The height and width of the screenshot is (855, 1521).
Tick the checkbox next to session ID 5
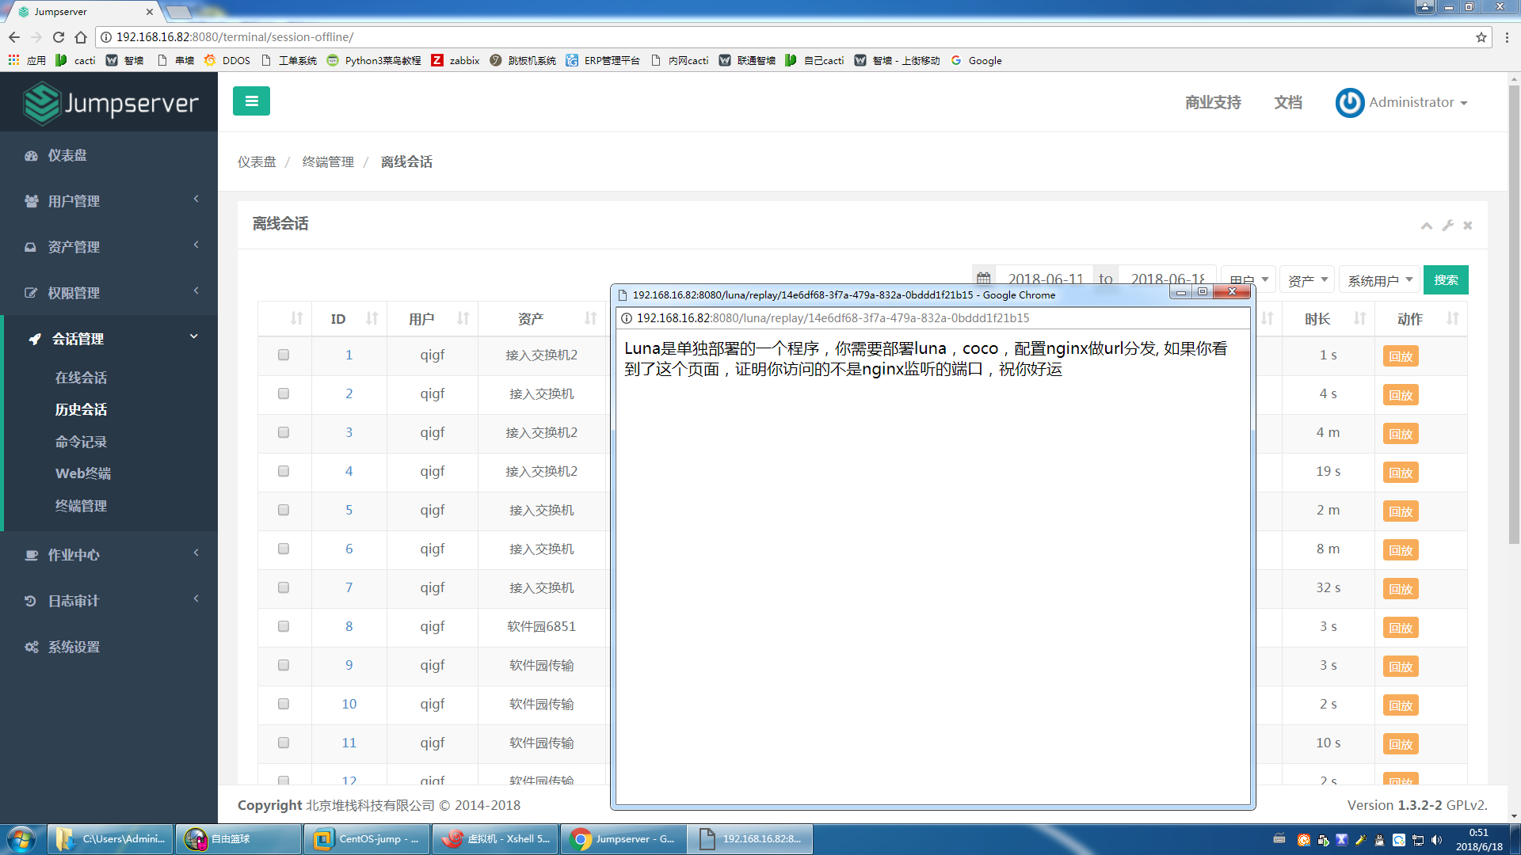click(283, 510)
